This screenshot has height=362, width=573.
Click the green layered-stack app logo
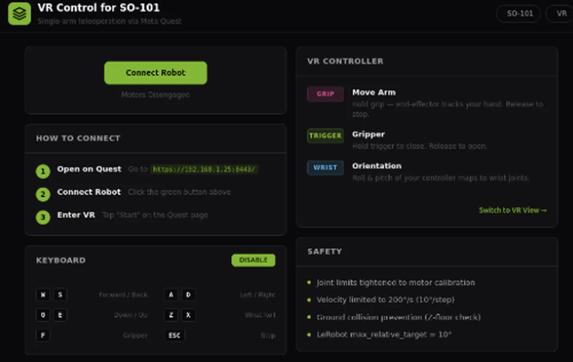pos(19,14)
